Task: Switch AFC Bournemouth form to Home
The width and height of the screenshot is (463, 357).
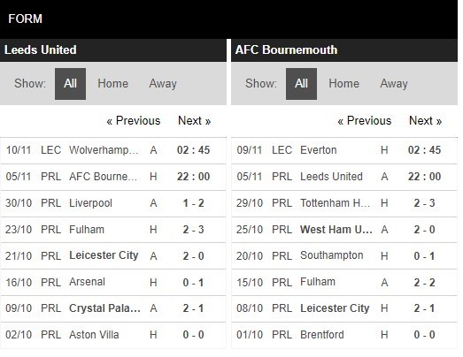Action: [344, 84]
